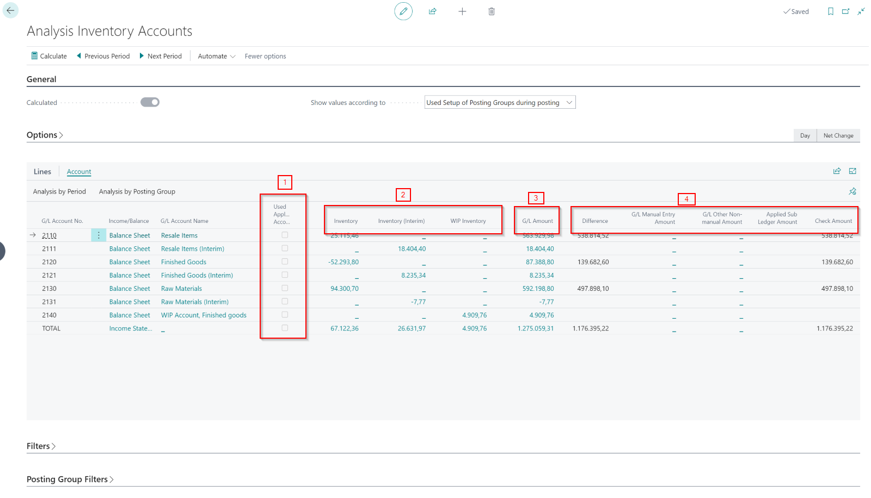Expand the Posting Group Filters section
Viewport: 871px width, 498px height.
(x=70, y=480)
